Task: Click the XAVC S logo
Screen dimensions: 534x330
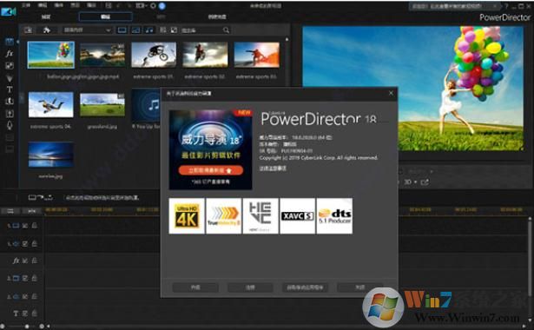Action: pos(297,216)
